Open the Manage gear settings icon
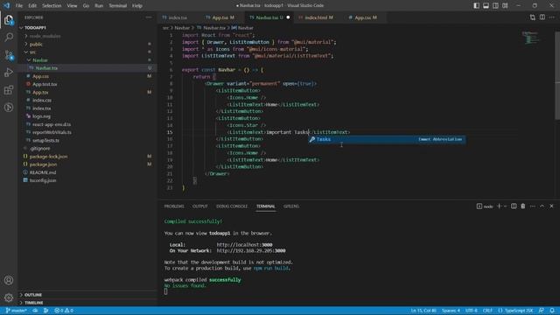 pos(9,297)
